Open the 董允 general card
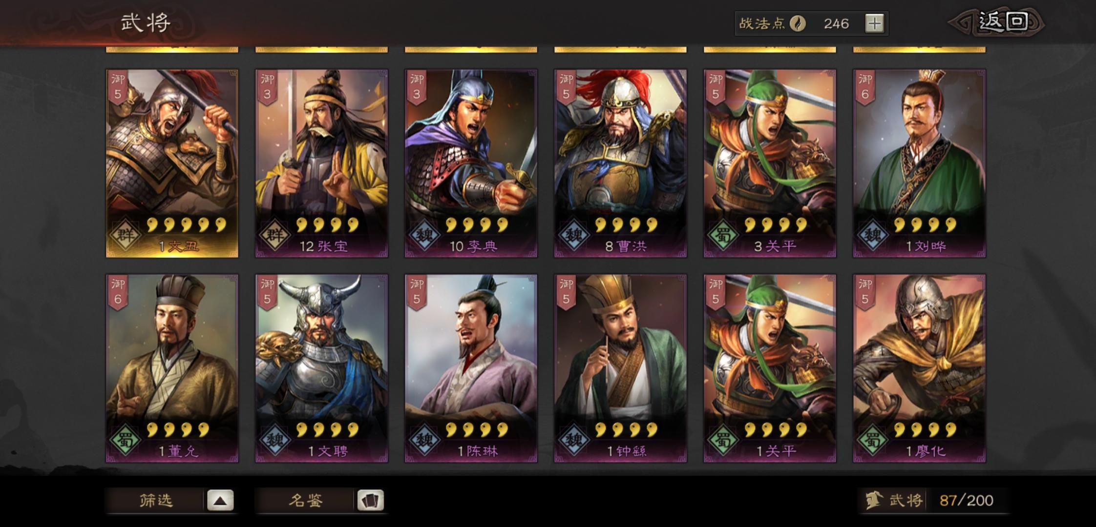 [x=172, y=368]
